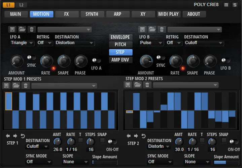Click the AMP ENV button
The width and height of the screenshot is (242, 168).
pos(120,60)
